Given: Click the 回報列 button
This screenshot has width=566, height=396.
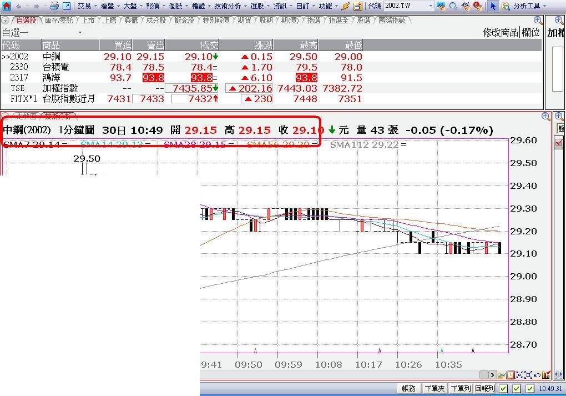Looking at the screenshot, I should coord(484,389).
